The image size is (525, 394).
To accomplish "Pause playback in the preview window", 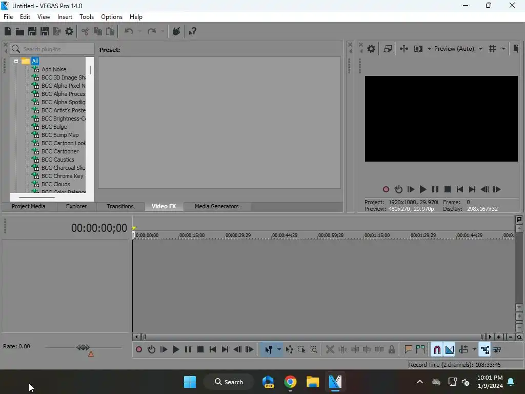I will click(x=435, y=190).
